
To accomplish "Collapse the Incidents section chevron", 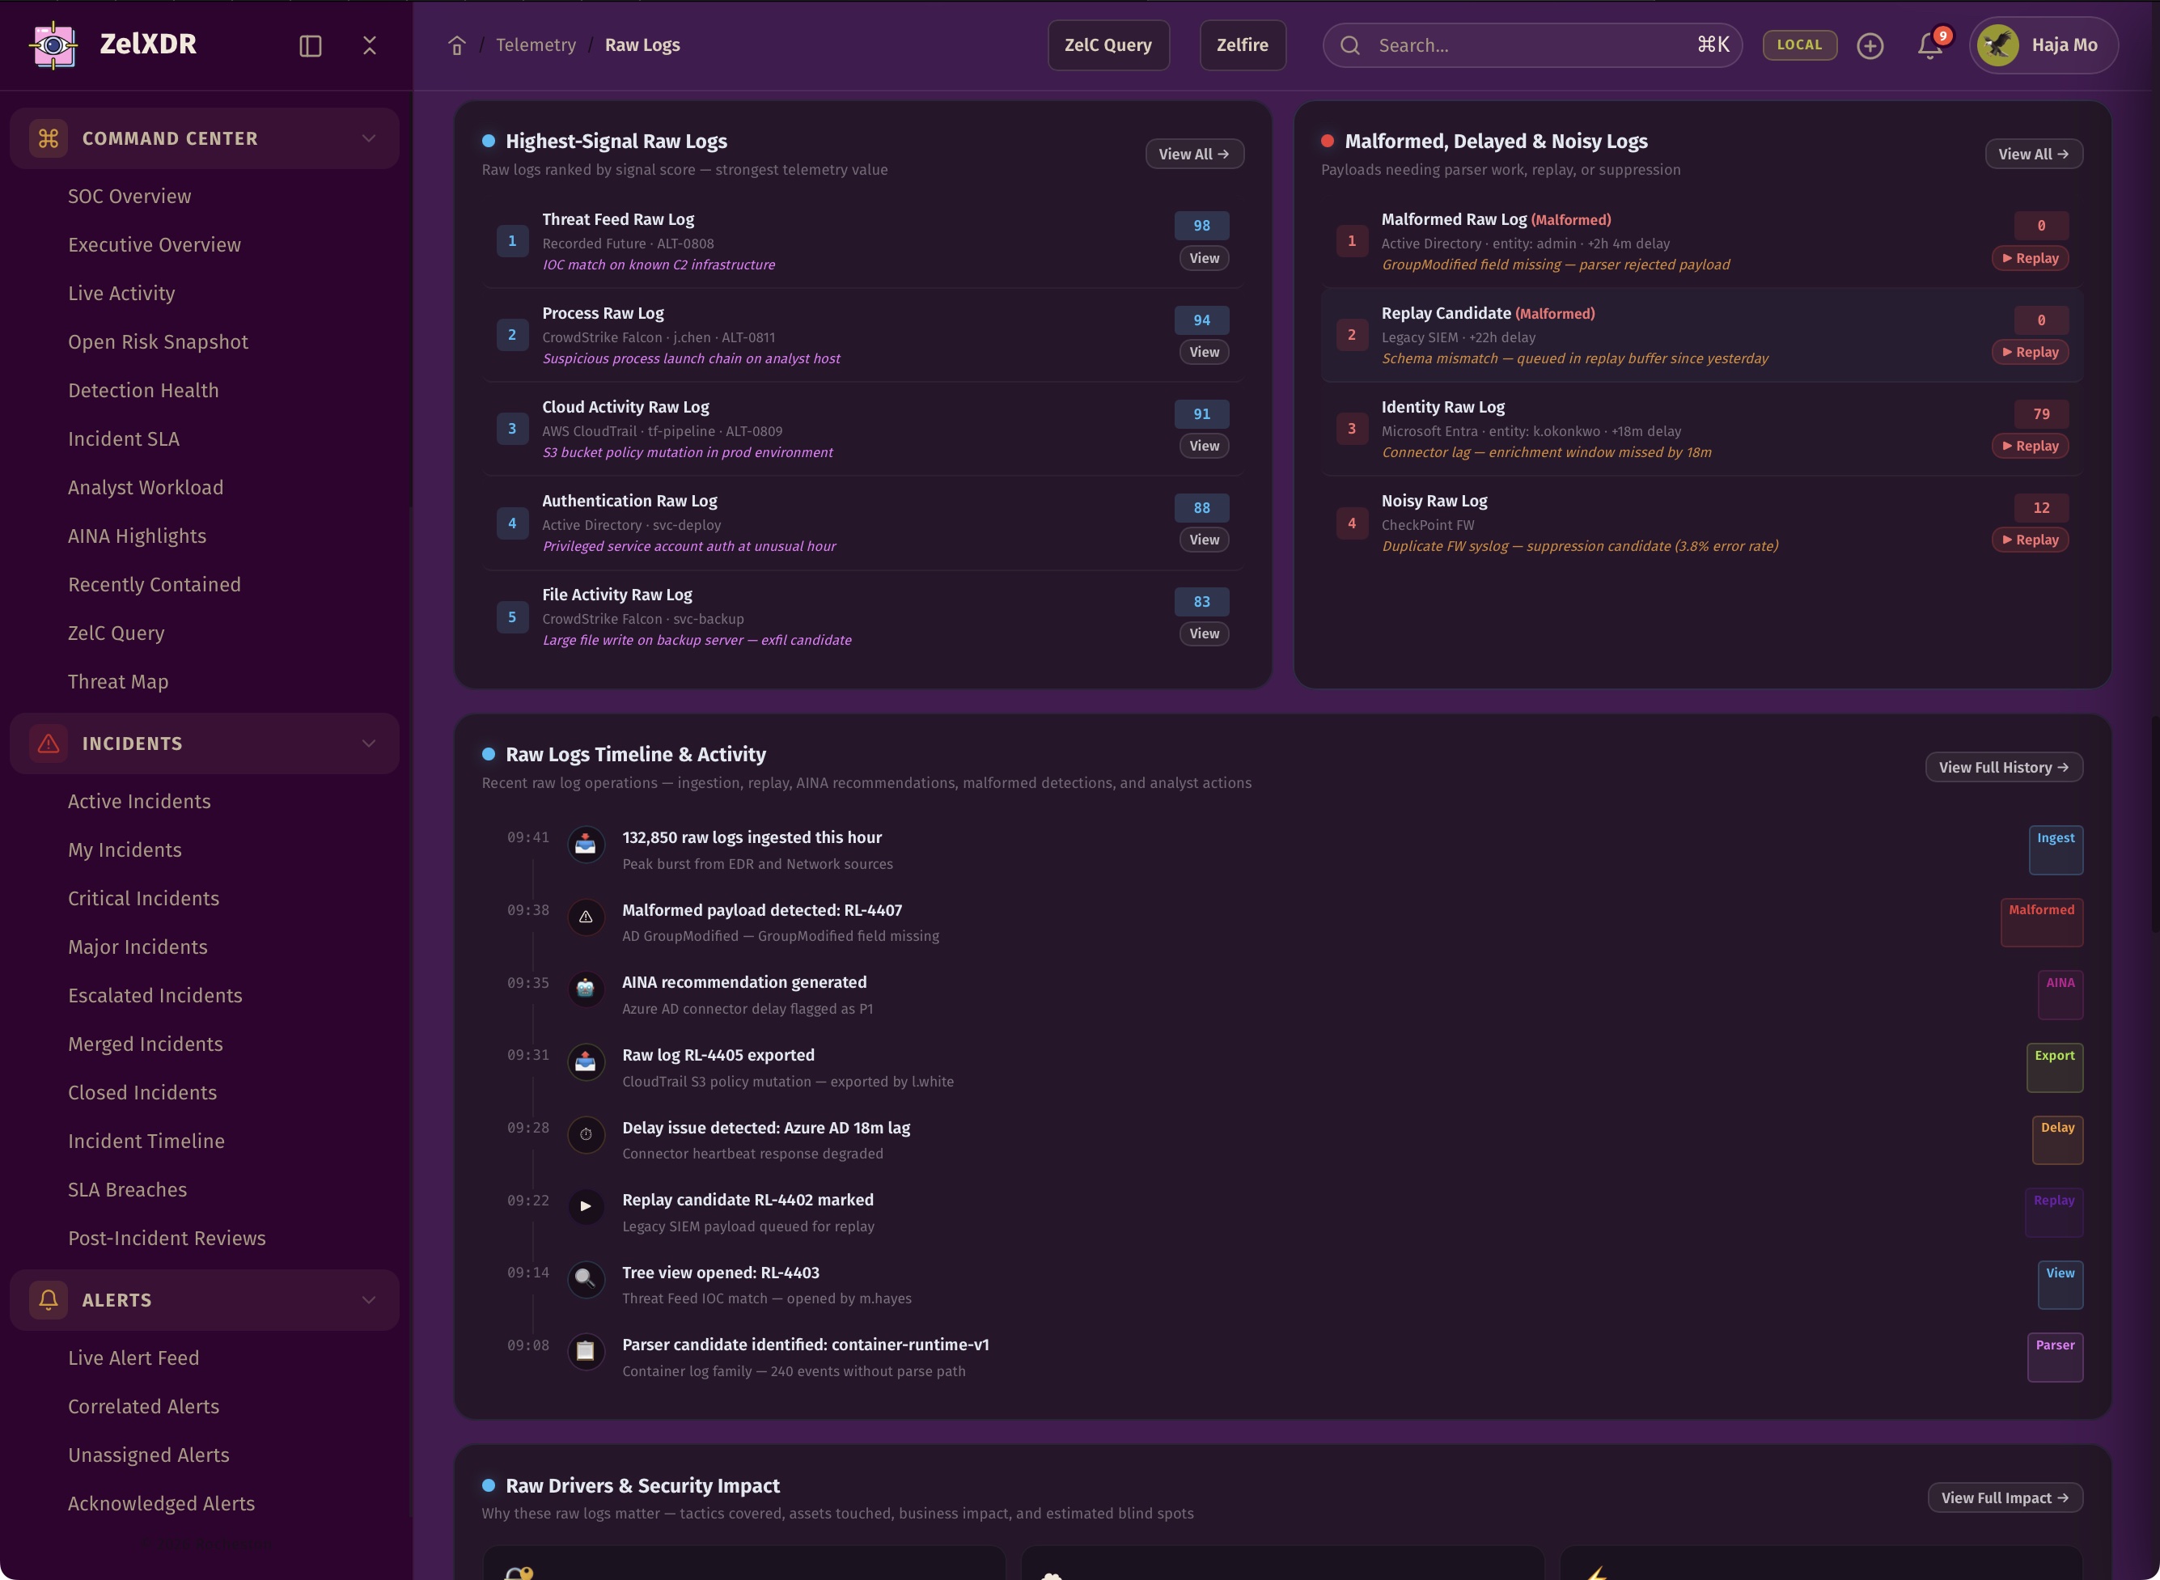I will (x=369, y=743).
